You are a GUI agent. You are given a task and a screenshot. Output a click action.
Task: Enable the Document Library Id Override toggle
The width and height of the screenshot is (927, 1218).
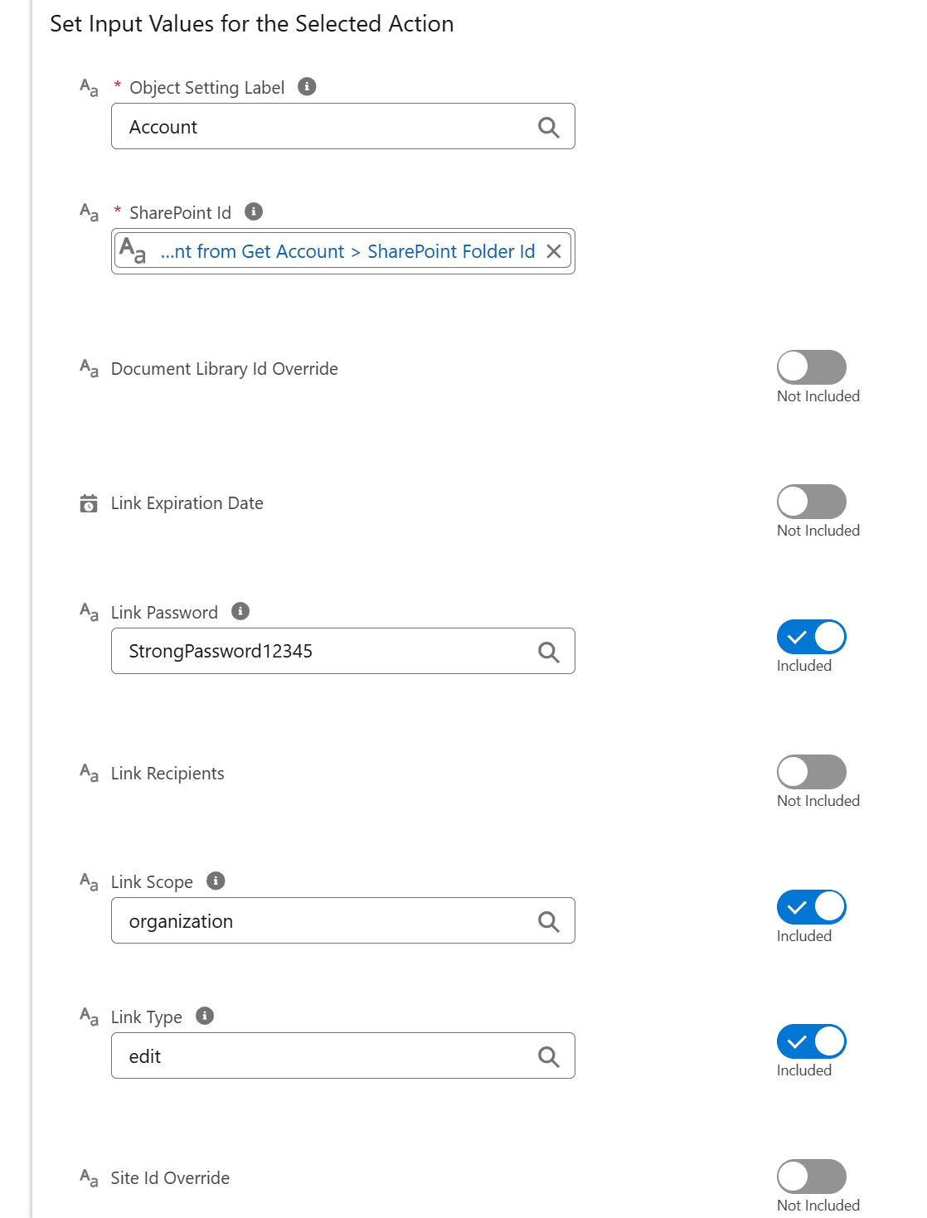[811, 366]
